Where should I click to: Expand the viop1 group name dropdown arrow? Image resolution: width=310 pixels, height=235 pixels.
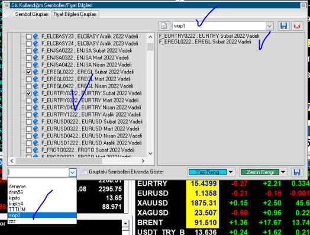click(x=269, y=26)
